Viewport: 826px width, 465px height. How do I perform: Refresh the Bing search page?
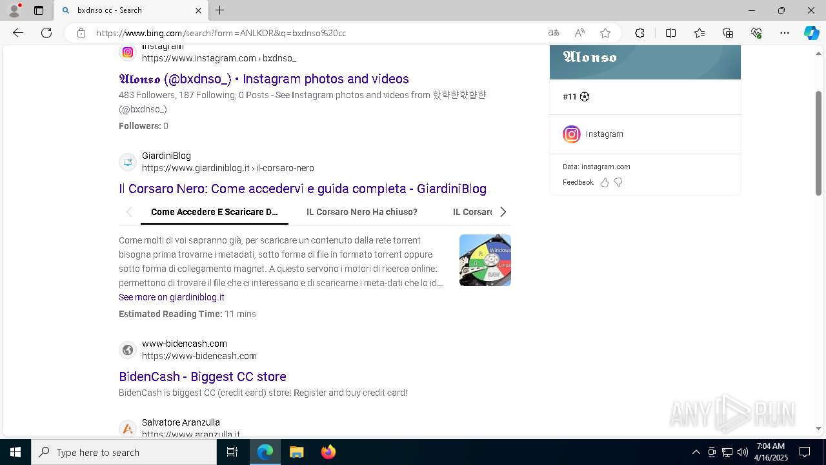click(46, 33)
